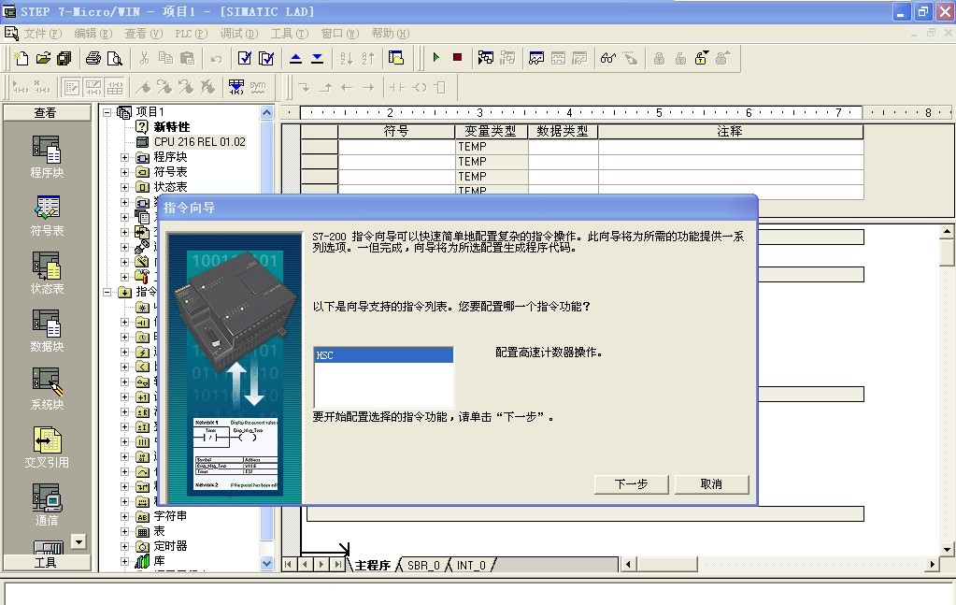
Task: Click the glasses single read icon
Action: [607, 59]
